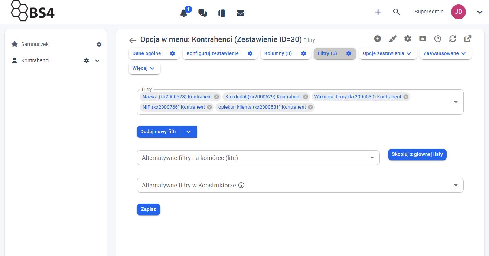Open Alternatywne filtry w Konstruktorze dropdown
This screenshot has width=489, height=256.
tap(300, 185)
